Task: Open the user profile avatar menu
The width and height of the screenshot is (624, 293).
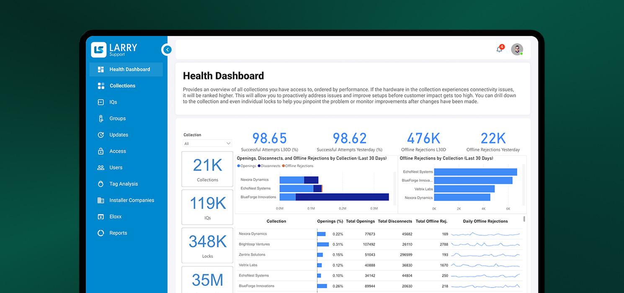Action: tap(517, 49)
